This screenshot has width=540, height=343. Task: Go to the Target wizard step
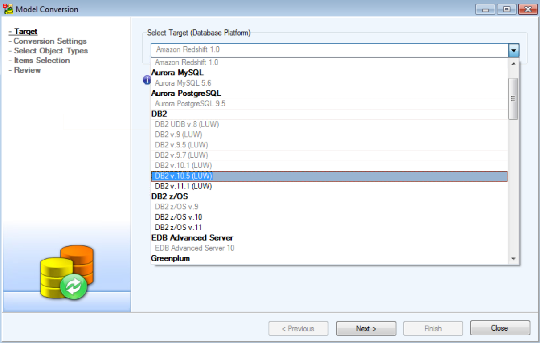click(x=23, y=32)
